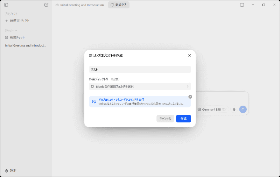Viewport: 280px width, 177px height.
Task: Open the Bionicの作業用フォルダを選択 chooser
Action: pyautogui.click(x=140, y=86)
